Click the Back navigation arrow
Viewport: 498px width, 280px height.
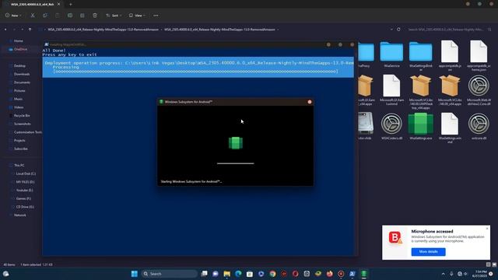pos(5,30)
